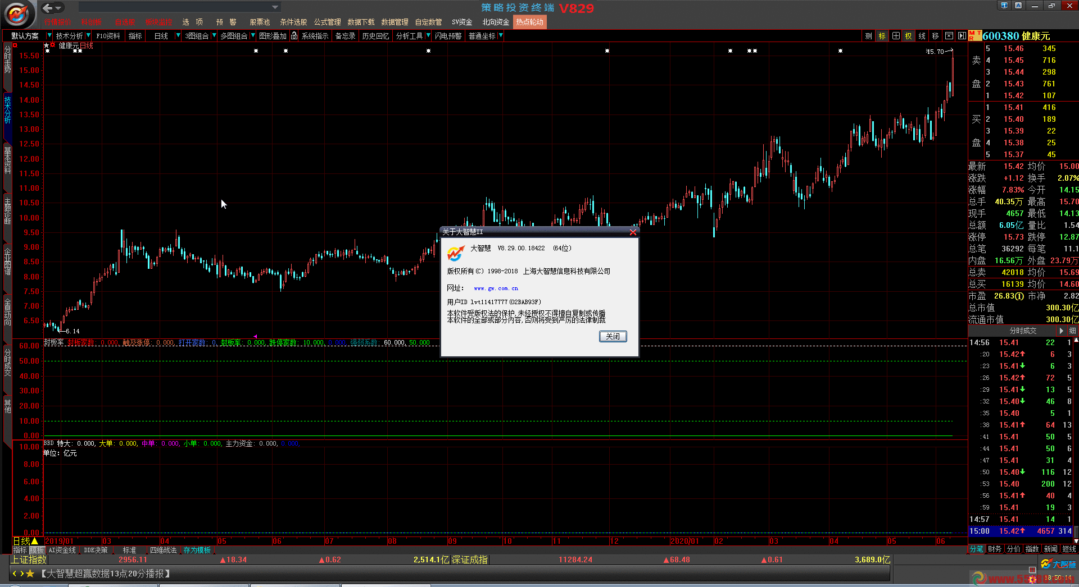Toggle the 权 adjustment button

908,36
